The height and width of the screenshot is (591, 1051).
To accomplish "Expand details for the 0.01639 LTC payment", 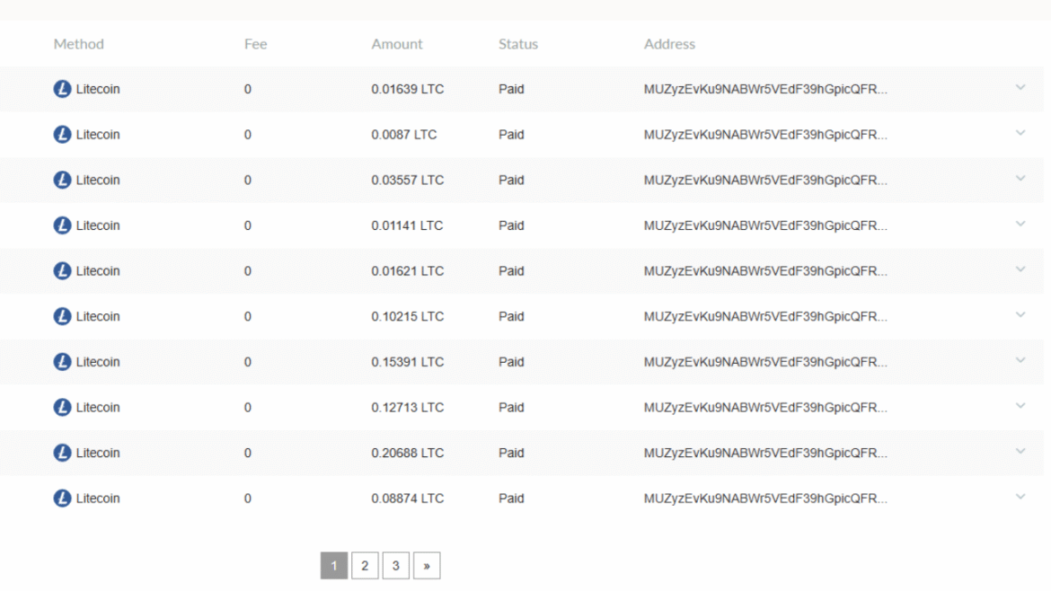I will 1020,89.
